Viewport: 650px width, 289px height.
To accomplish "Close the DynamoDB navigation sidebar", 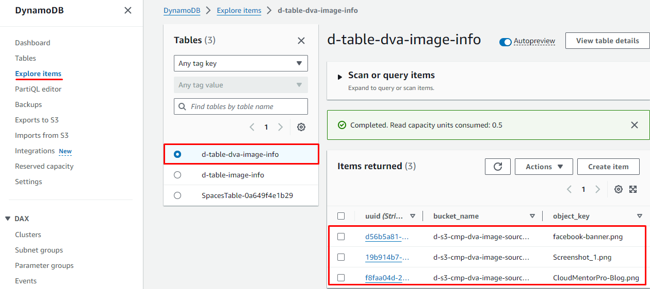I will [128, 10].
